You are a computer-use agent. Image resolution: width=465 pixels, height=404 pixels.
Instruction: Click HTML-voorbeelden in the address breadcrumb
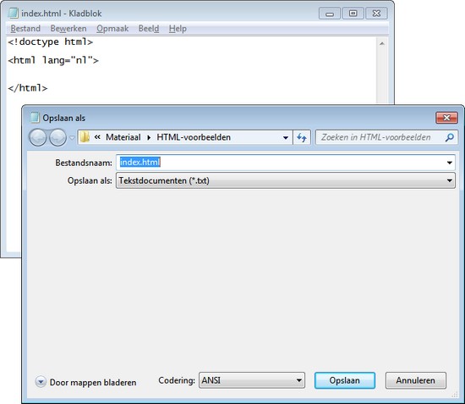pos(194,137)
